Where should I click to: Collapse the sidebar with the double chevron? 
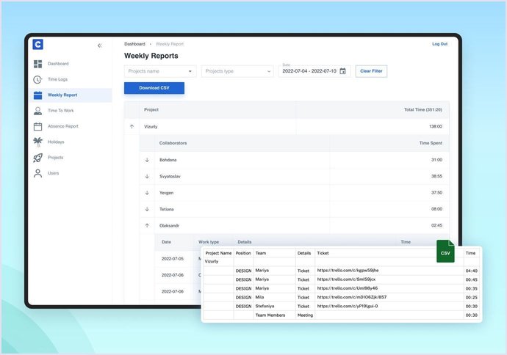99,45
